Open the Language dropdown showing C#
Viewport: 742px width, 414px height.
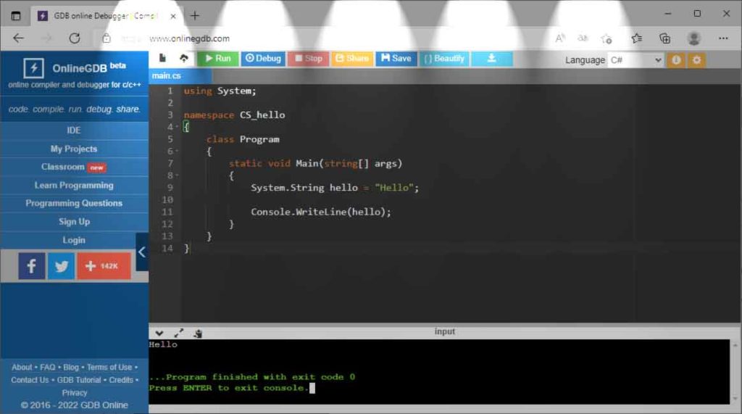tap(635, 60)
